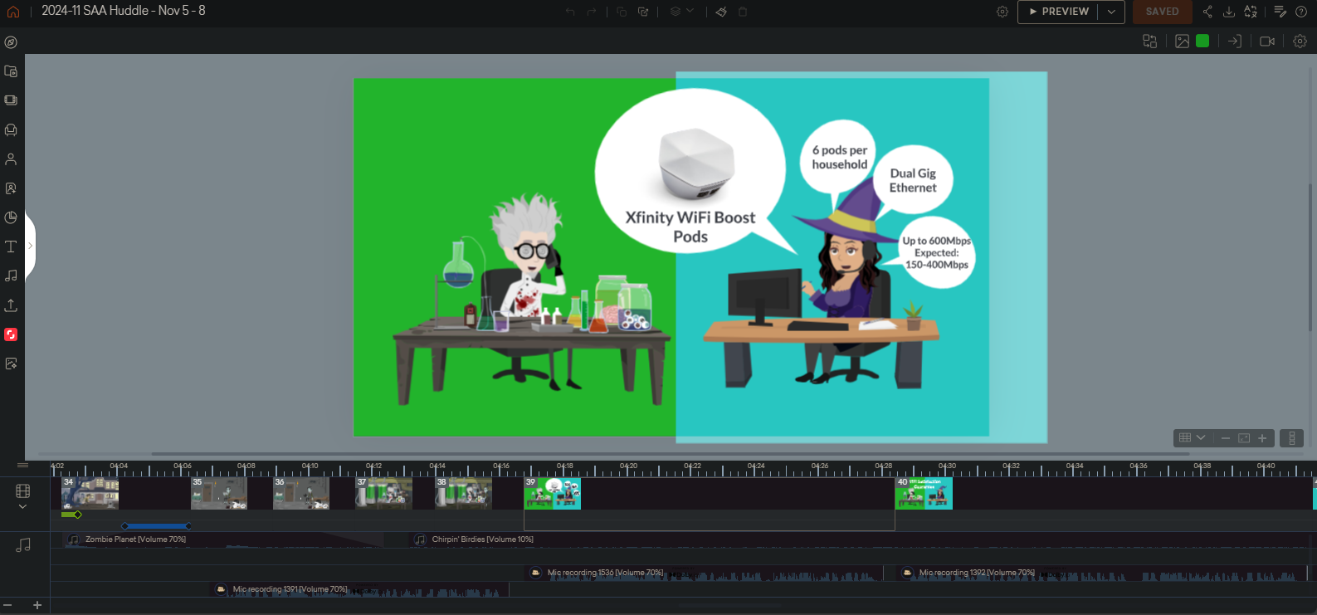Open the green background color swatch
The height and width of the screenshot is (615, 1317).
click(1202, 41)
